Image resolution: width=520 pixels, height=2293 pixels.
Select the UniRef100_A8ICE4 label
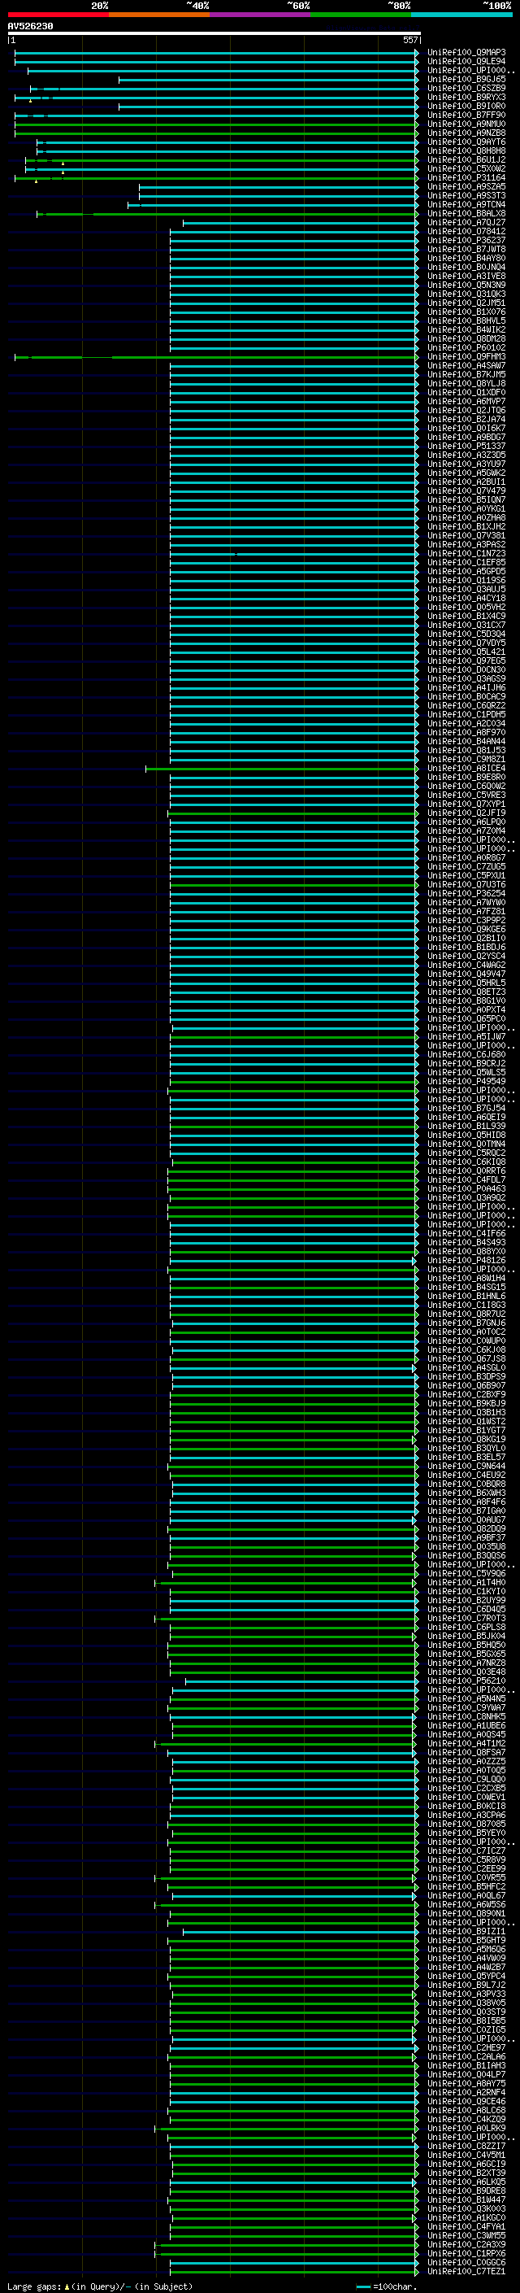(x=466, y=768)
